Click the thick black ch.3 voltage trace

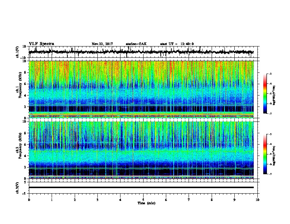coord(141,187)
